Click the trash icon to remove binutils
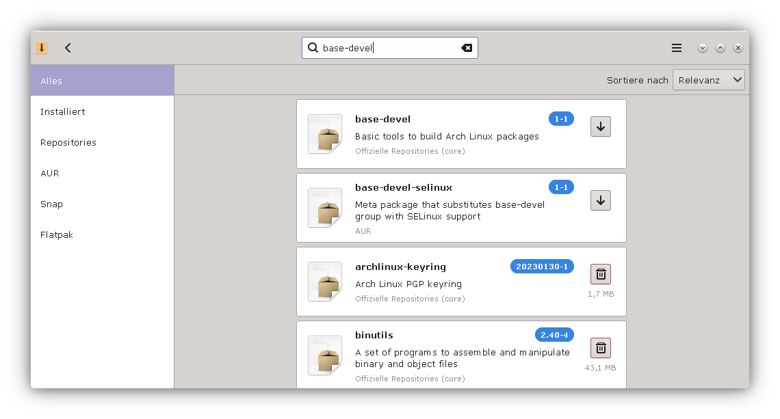This screenshot has height=419, width=780. click(600, 348)
